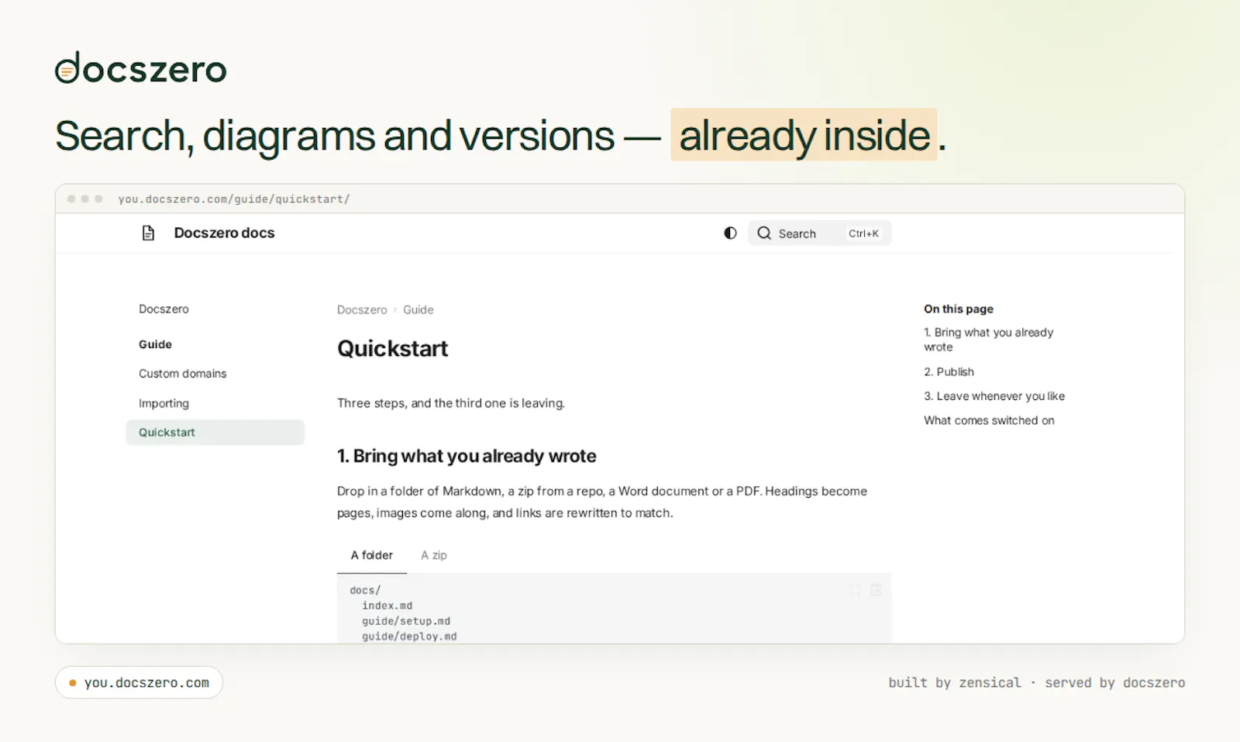Viewport: 1240px width, 742px height.
Task: Switch to the A folder tab
Action: coord(372,555)
